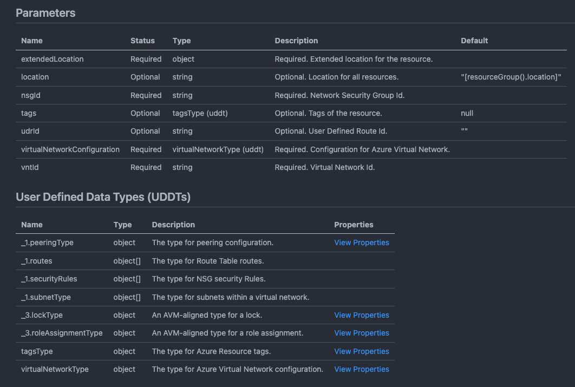The image size is (575, 387).
Task: Click the Status column header
Action: 142,41
